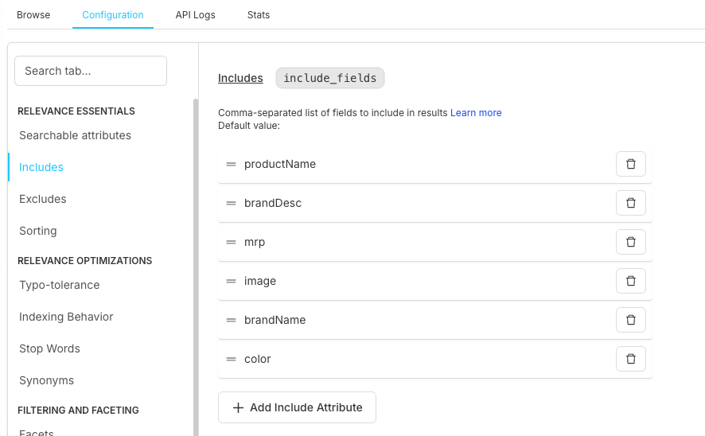Click the include_fields parameter badge

pyautogui.click(x=330, y=78)
